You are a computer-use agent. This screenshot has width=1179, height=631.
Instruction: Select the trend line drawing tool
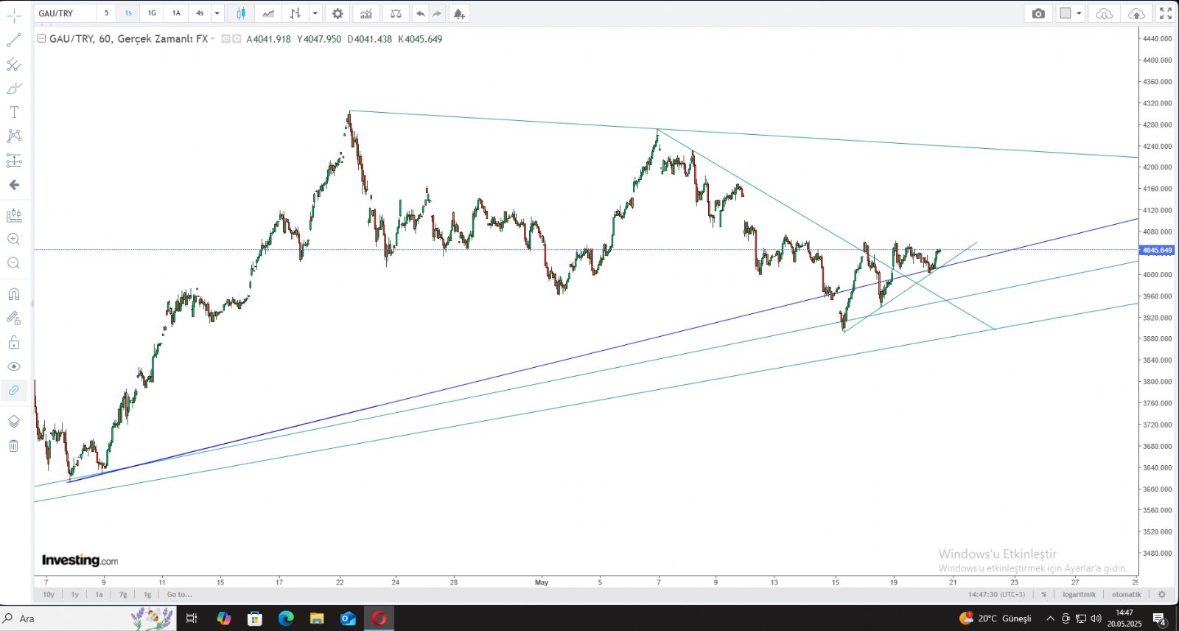(14, 39)
